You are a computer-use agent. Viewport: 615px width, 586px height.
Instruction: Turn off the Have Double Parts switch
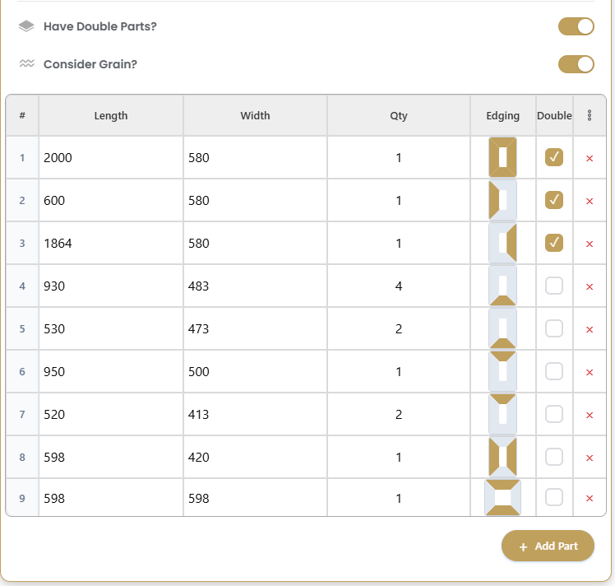pos(576,26)
